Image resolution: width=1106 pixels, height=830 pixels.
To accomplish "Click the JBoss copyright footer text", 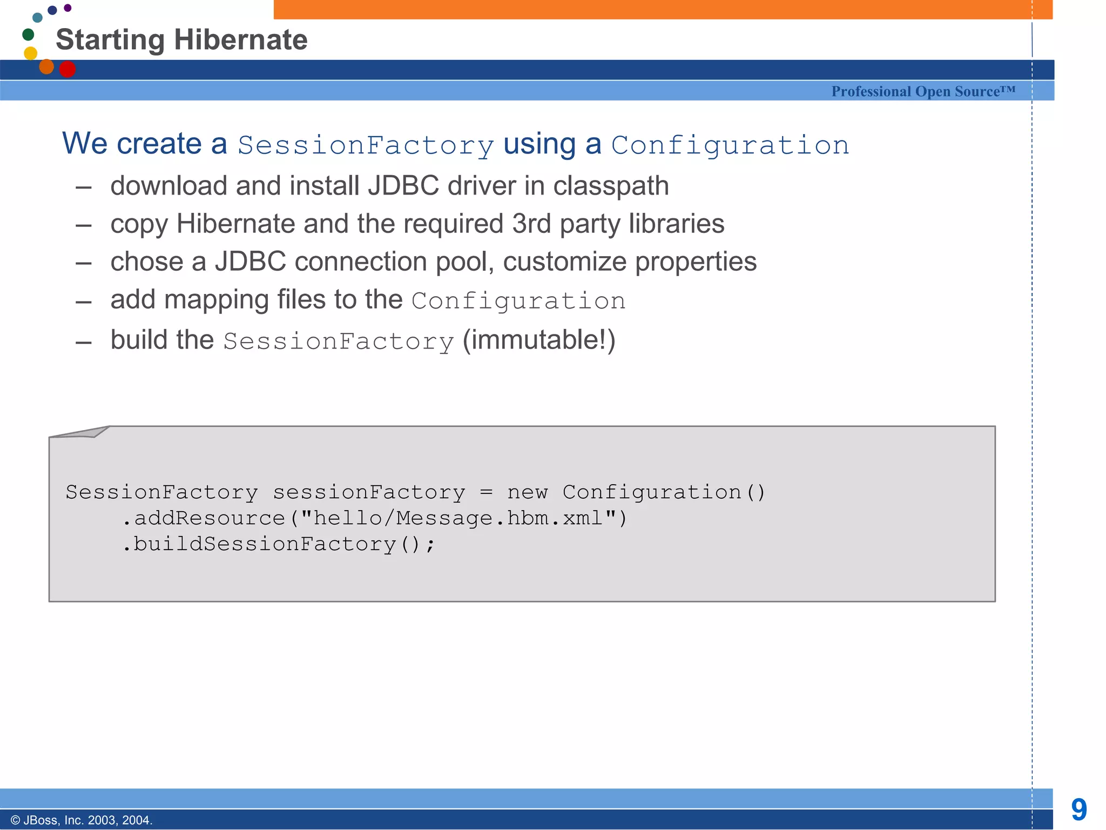I will pyautogui.click(x=82, y=820).
